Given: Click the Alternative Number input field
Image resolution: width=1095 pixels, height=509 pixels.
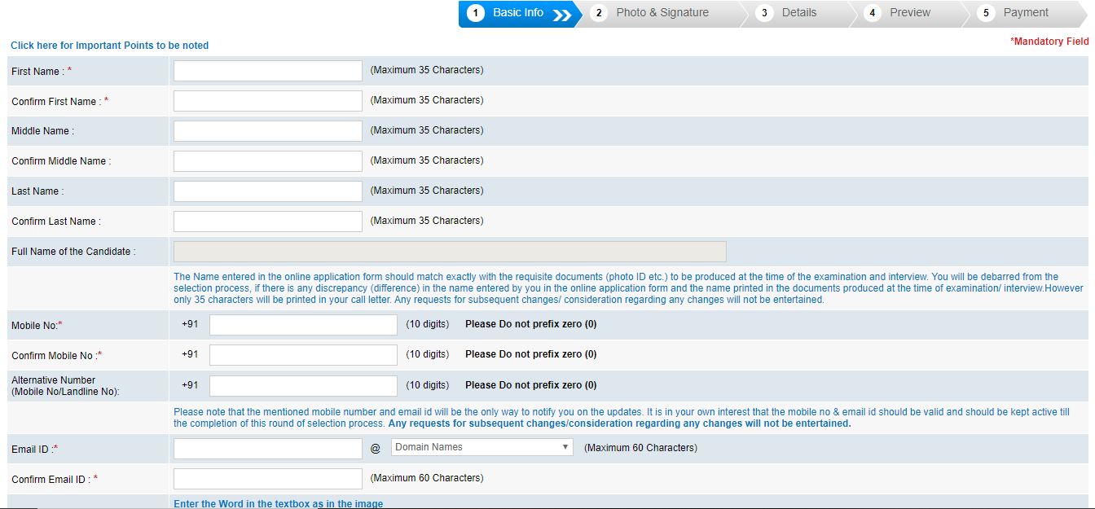Looking at the screenshot, I should pyautogui.click(x=303, y=386).
